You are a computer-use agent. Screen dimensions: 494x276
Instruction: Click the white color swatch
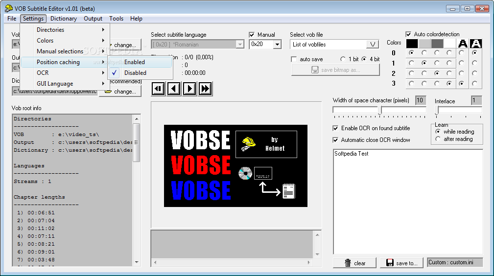tap(449, 44)
